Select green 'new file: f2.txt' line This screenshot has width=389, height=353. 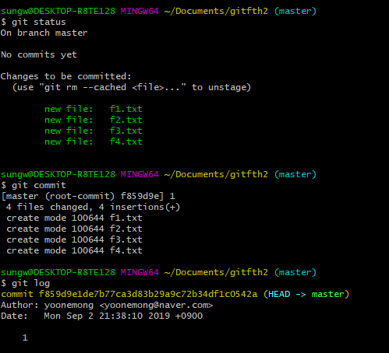point(94,120)
